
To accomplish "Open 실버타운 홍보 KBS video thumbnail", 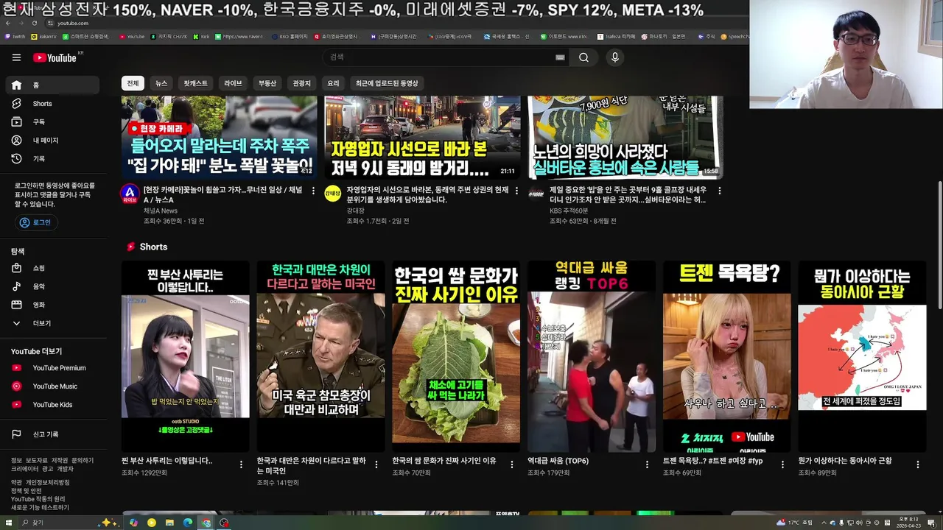I will coord(625,137).
